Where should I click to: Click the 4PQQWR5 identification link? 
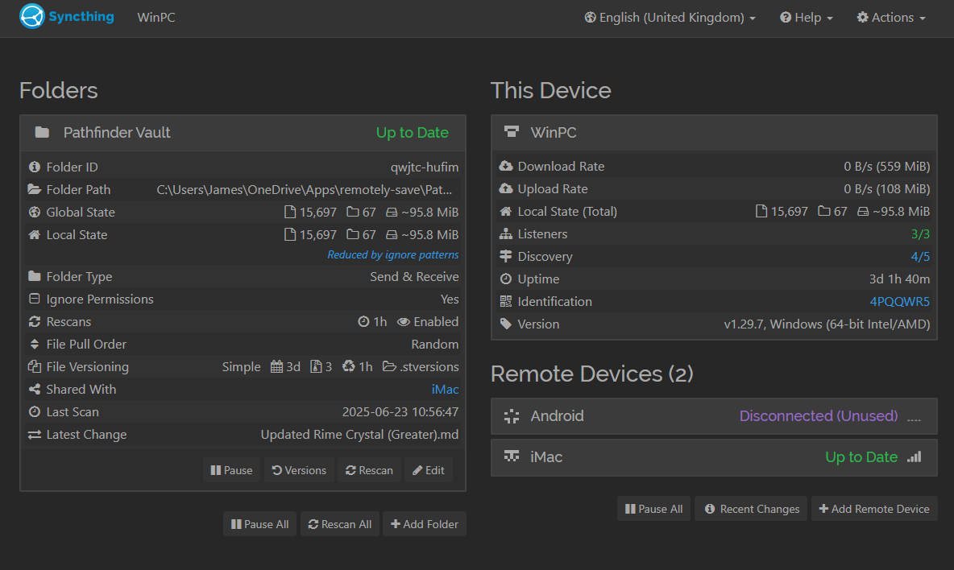pyautogui.click(x=899, y=301)
